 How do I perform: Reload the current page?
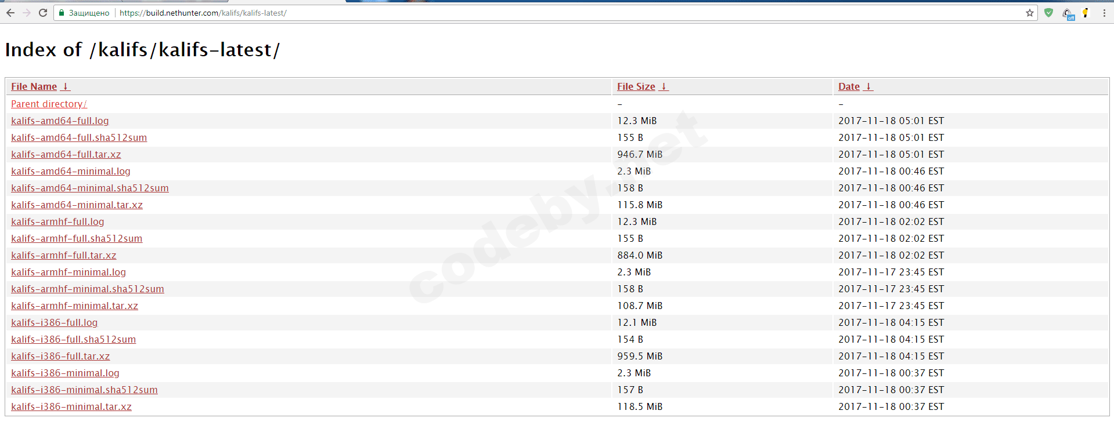coord(43,13)
